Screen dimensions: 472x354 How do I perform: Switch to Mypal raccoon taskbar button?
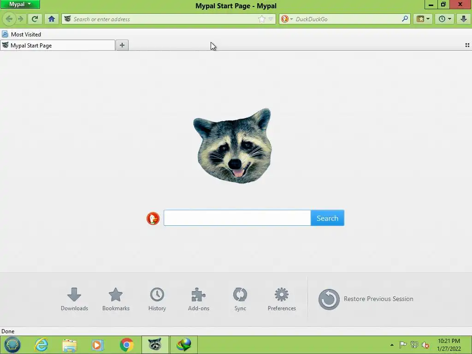155,345
